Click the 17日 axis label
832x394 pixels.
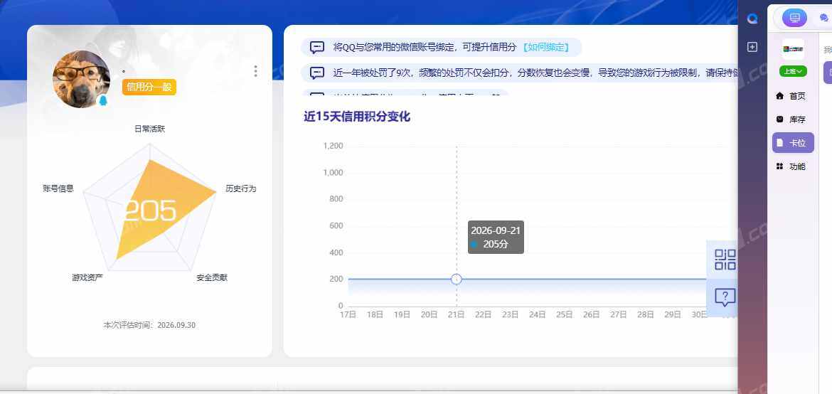pos(348,314)
